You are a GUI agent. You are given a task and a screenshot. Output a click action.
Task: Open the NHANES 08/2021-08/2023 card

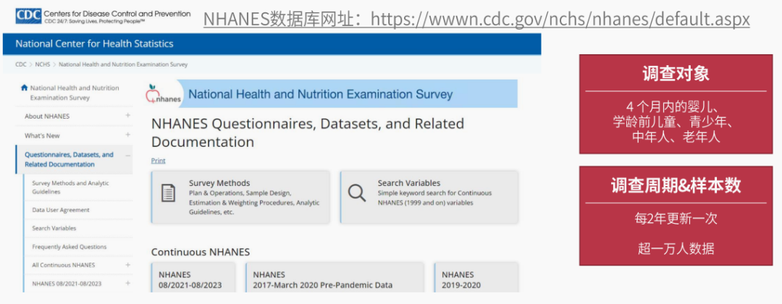click(x=193, y=278)
